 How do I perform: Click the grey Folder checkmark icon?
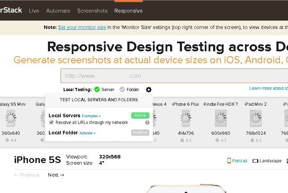(122, 90)
